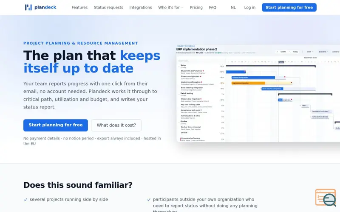Open the Features menu item
Viewport: 340px width, 212px height.
click(79, 7)
